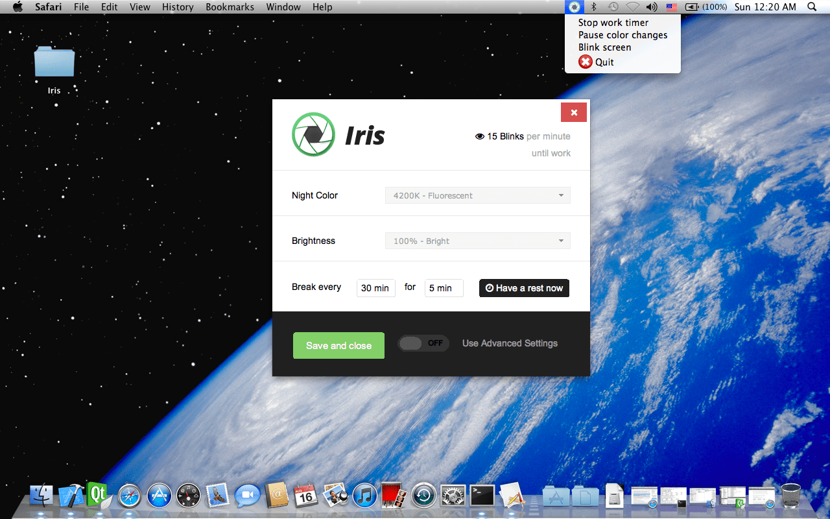Open System Preferences from the Dock
The image size is (830, 519).
click(453, 495)
